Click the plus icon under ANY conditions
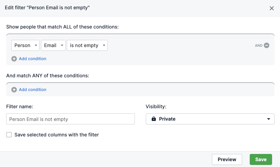 click(x=14, y=90)
